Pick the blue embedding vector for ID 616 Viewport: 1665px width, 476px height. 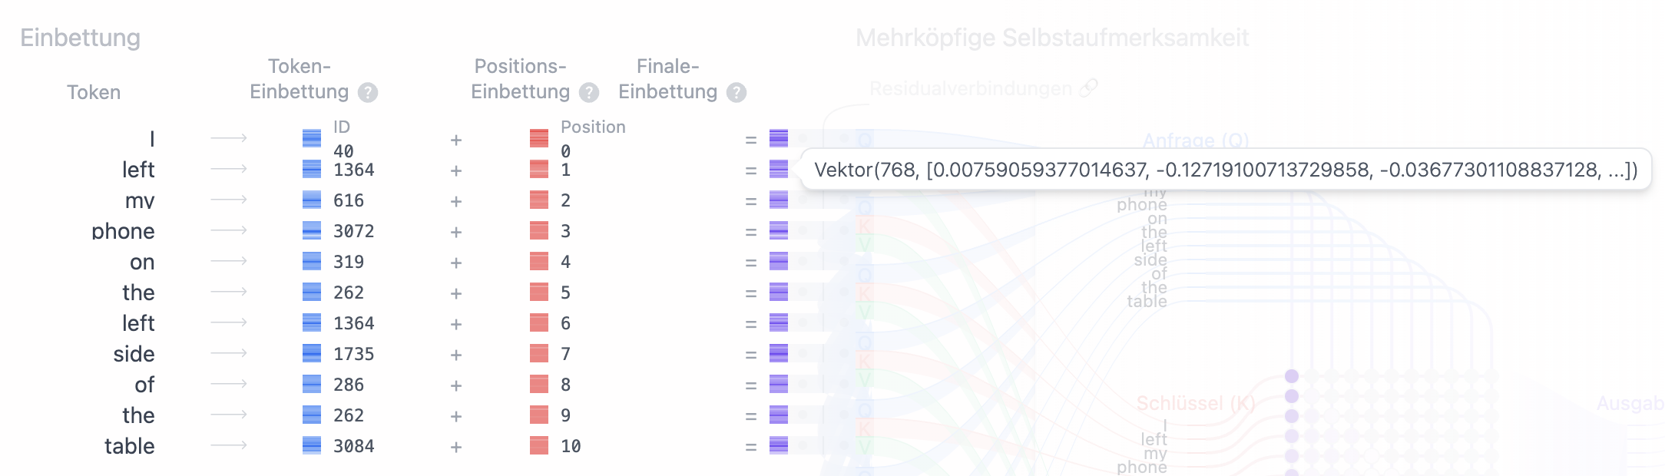coord(312,200)
